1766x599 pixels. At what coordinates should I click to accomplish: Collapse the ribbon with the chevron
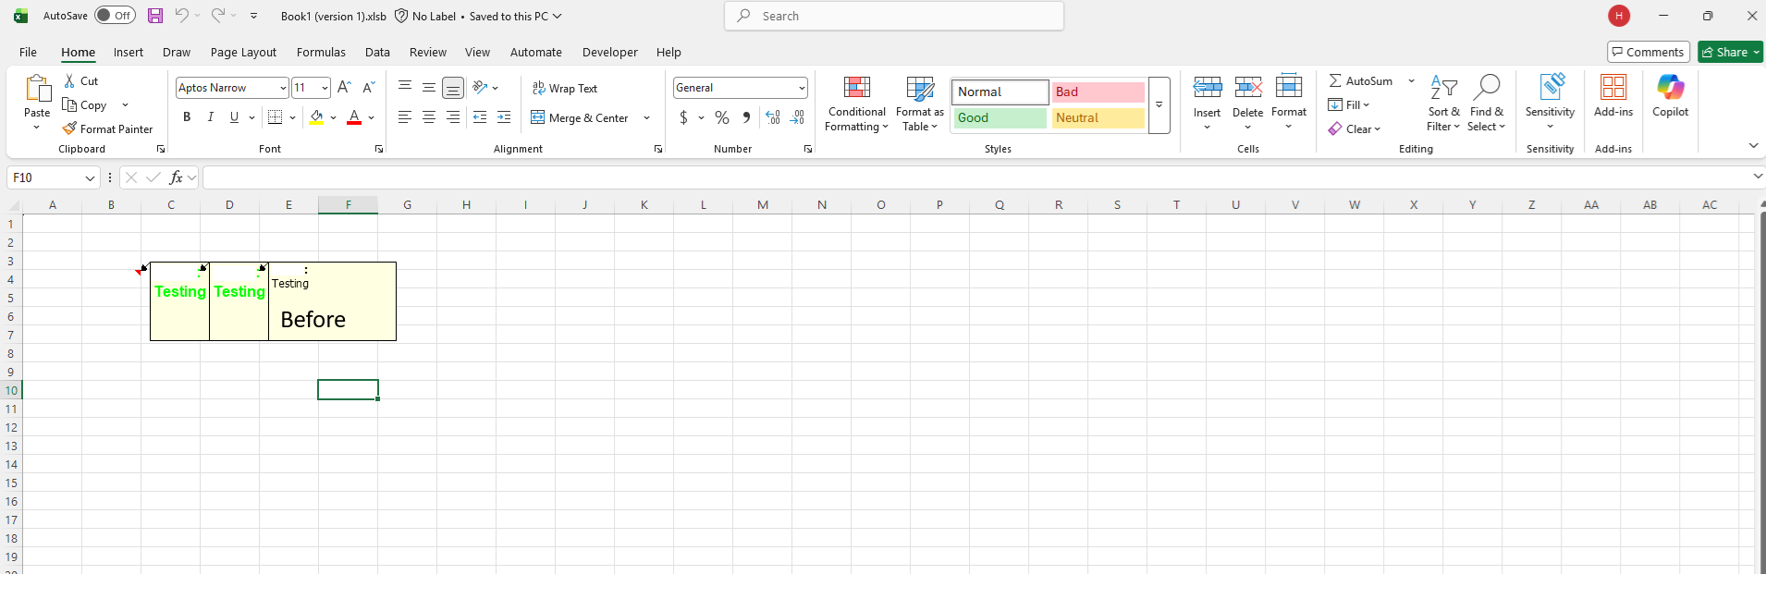click(x=1753, y=146)
